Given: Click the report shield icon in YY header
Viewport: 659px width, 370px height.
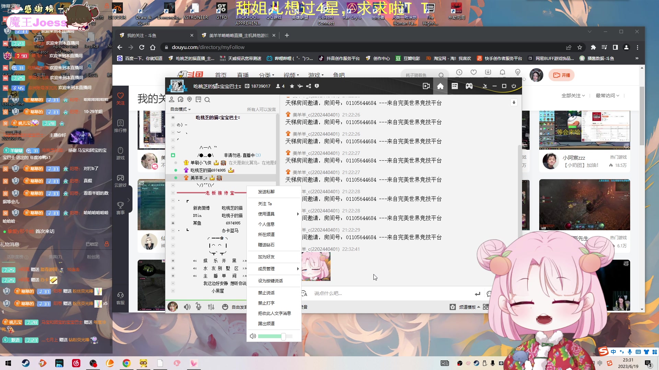Looking at the screenshot, I should coord(317,86).
